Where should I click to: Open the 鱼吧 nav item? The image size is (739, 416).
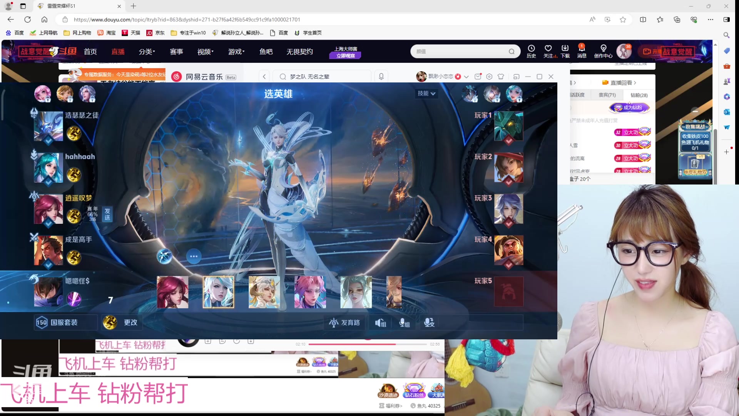coord(266,52)
